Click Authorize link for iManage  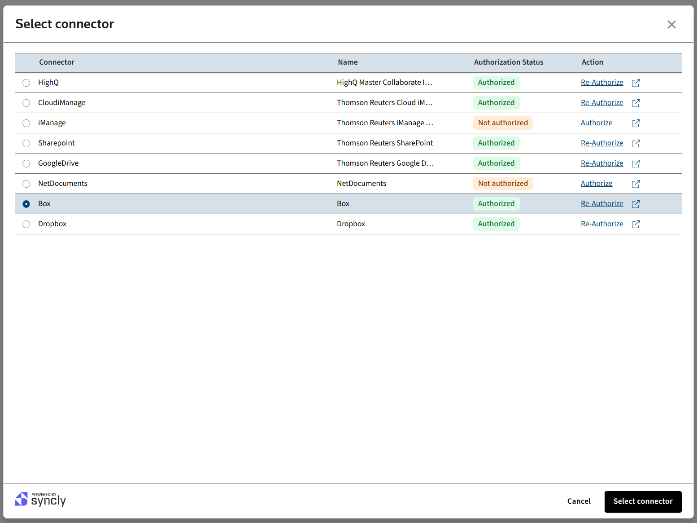(x=596, y=123)
